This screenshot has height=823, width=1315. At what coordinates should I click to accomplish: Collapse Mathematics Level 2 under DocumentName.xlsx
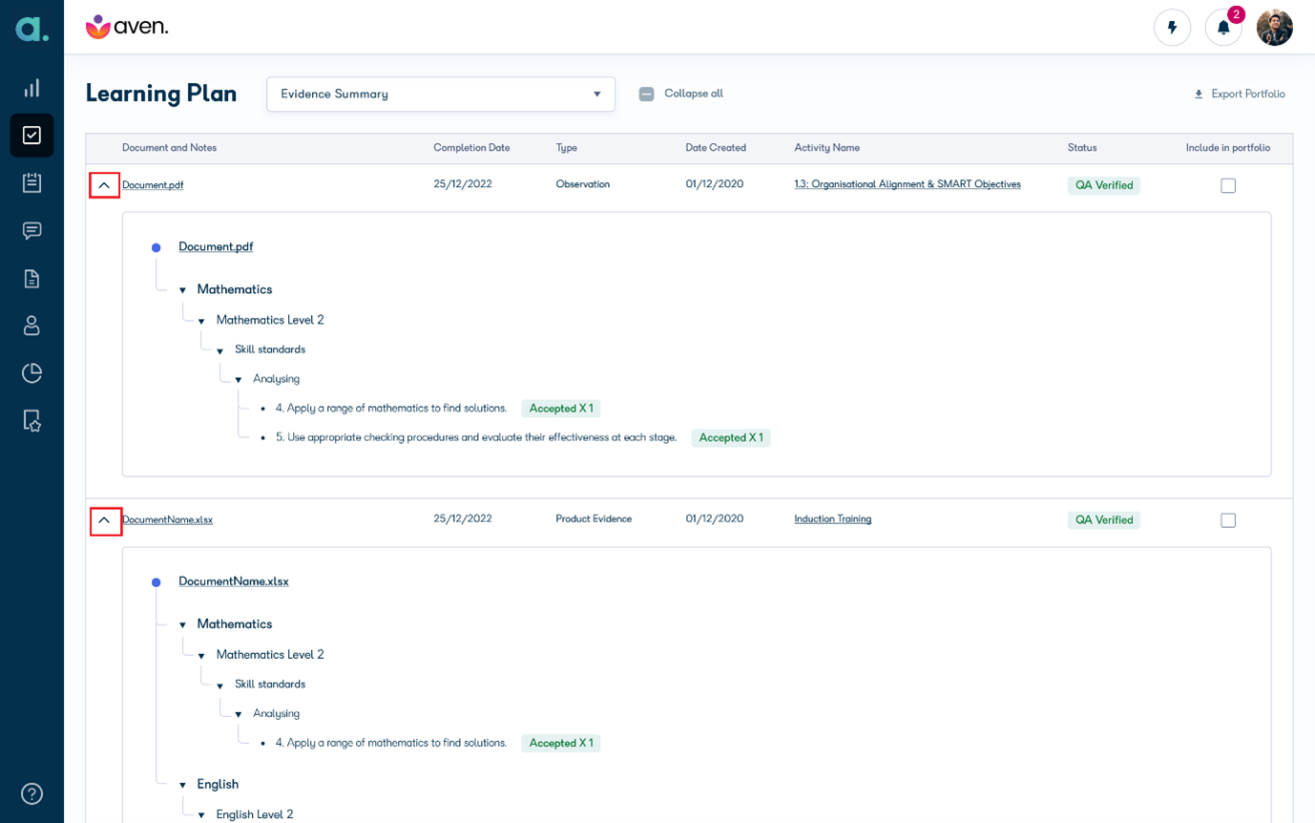point(201,656)
